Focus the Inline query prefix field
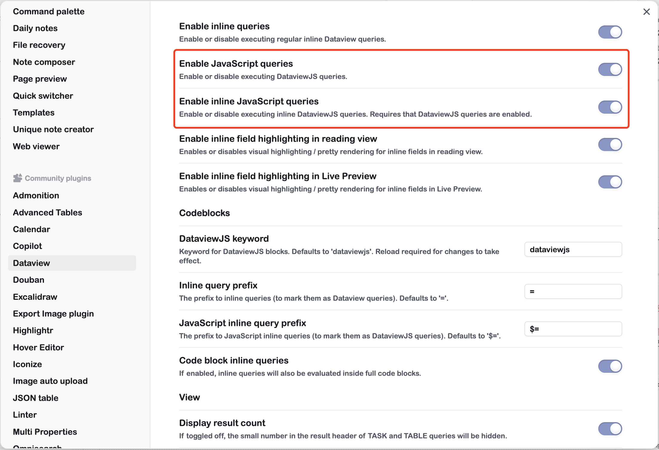Screen dimensions: 659x450 (x=573, y=291)
